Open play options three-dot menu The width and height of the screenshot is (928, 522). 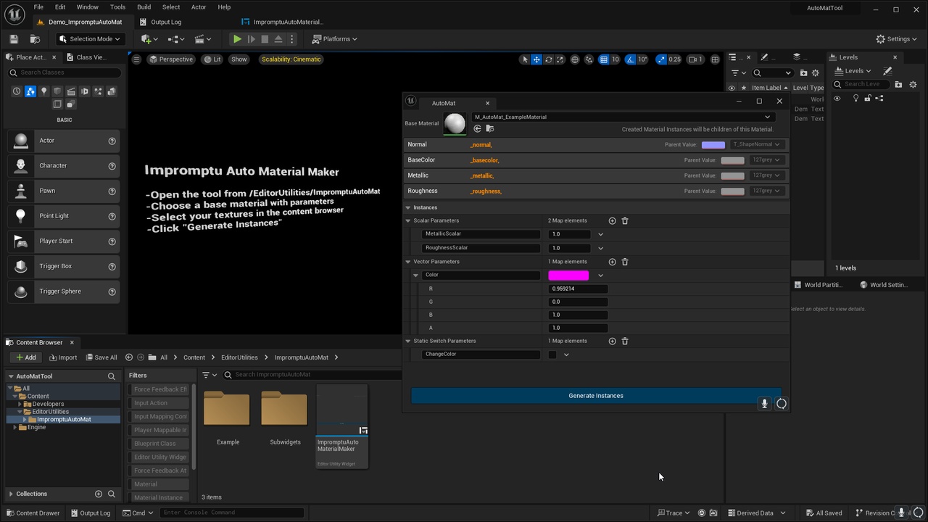tap(292, 39)
